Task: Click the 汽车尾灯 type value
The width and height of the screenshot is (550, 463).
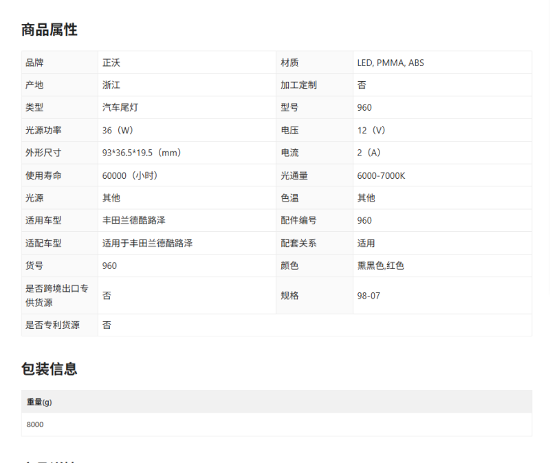Action: click(120, 107)
